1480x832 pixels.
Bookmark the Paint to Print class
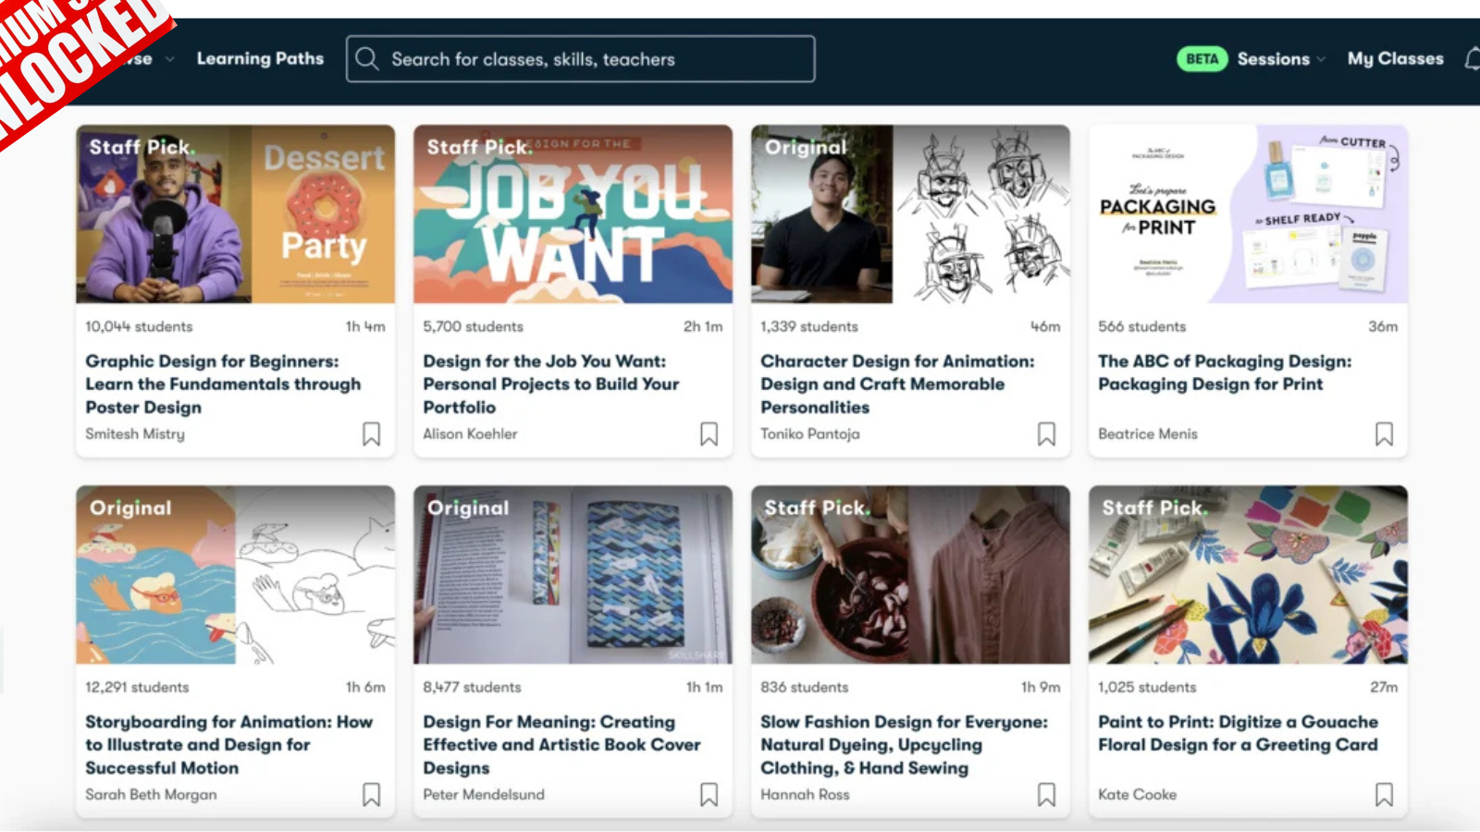point(1384,794)
